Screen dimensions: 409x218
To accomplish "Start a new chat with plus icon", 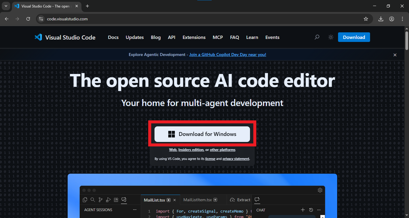I will (x=303, y=210).
